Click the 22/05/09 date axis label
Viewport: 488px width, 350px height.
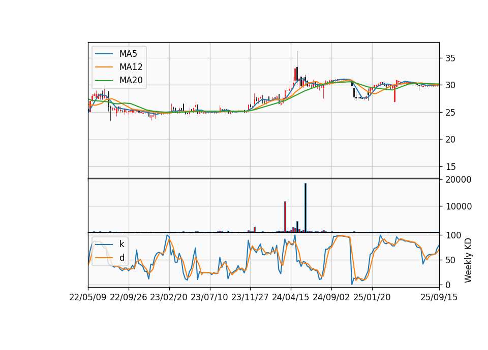(x=88, y=297)
